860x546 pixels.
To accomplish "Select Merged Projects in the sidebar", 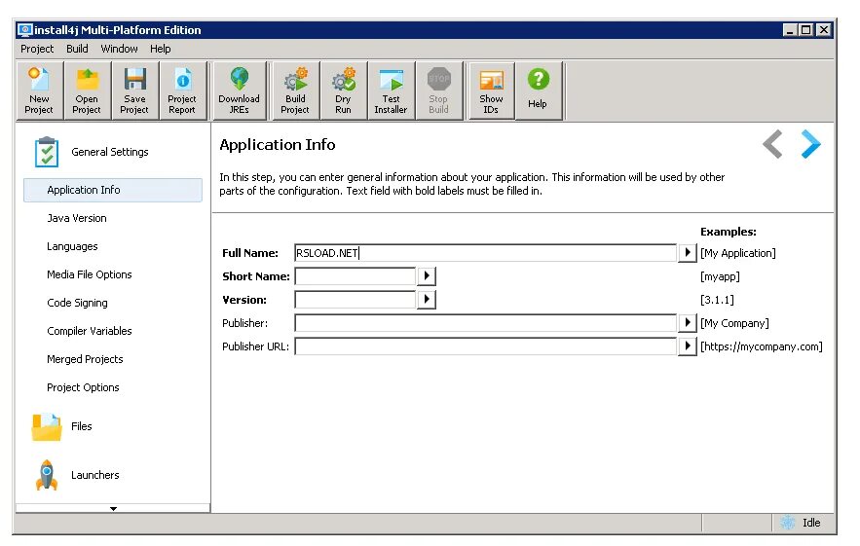I will [85, 359].
